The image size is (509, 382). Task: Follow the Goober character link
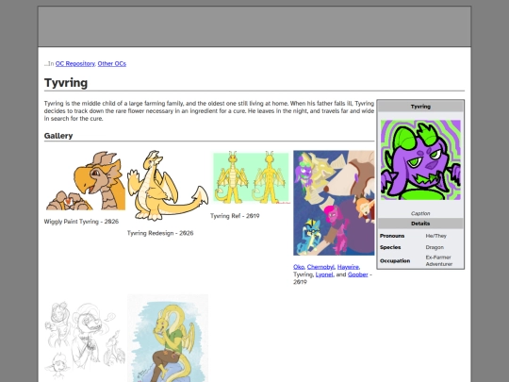[x=358, y=274]
